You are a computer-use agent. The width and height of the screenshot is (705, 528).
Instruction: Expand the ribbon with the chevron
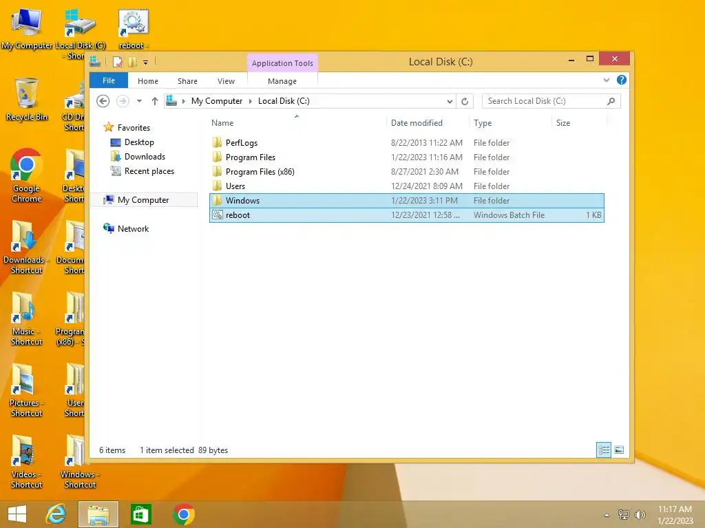[x=607, y=80]
